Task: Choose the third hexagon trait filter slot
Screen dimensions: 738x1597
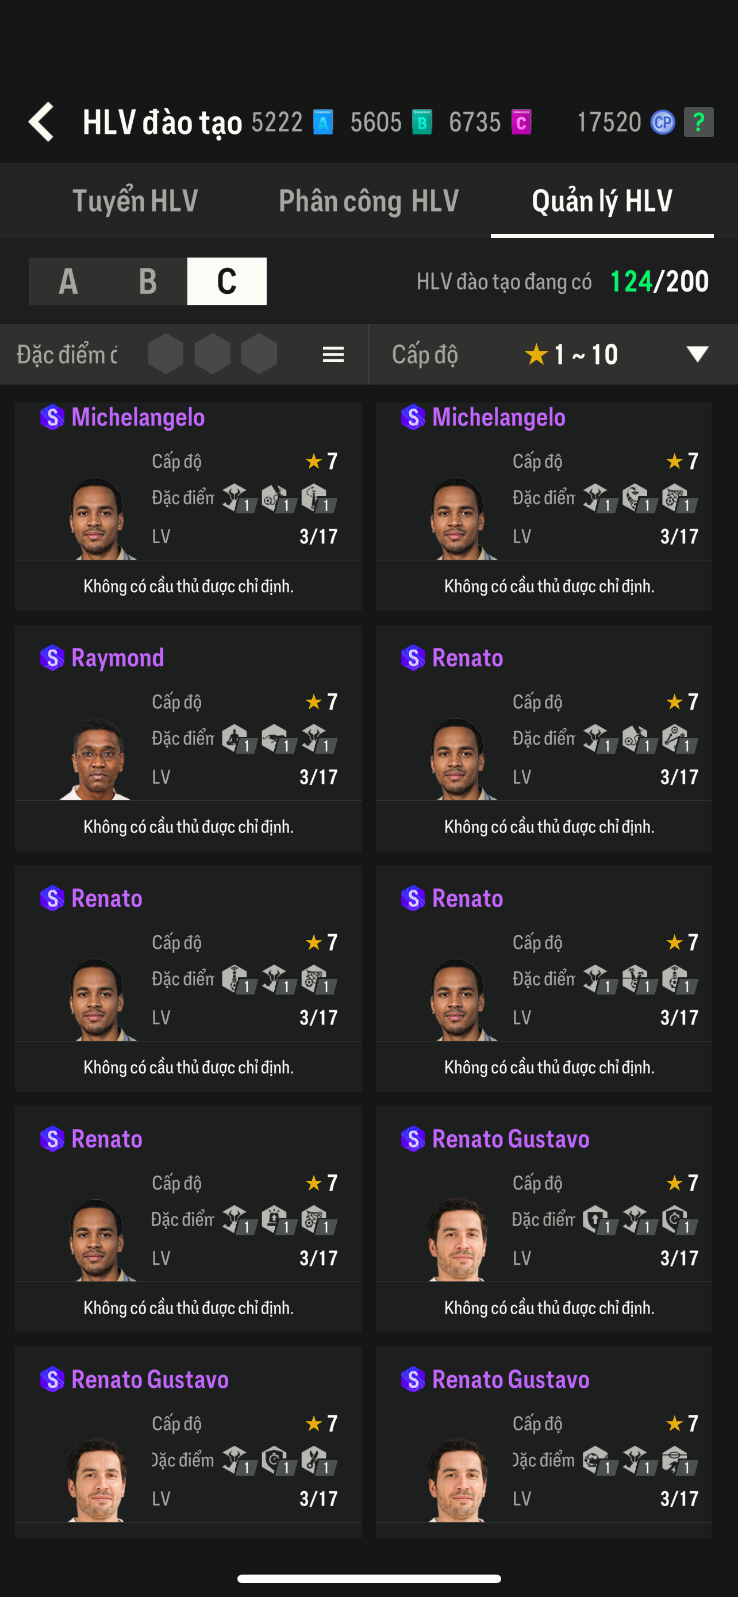Action: pos(259,354)
